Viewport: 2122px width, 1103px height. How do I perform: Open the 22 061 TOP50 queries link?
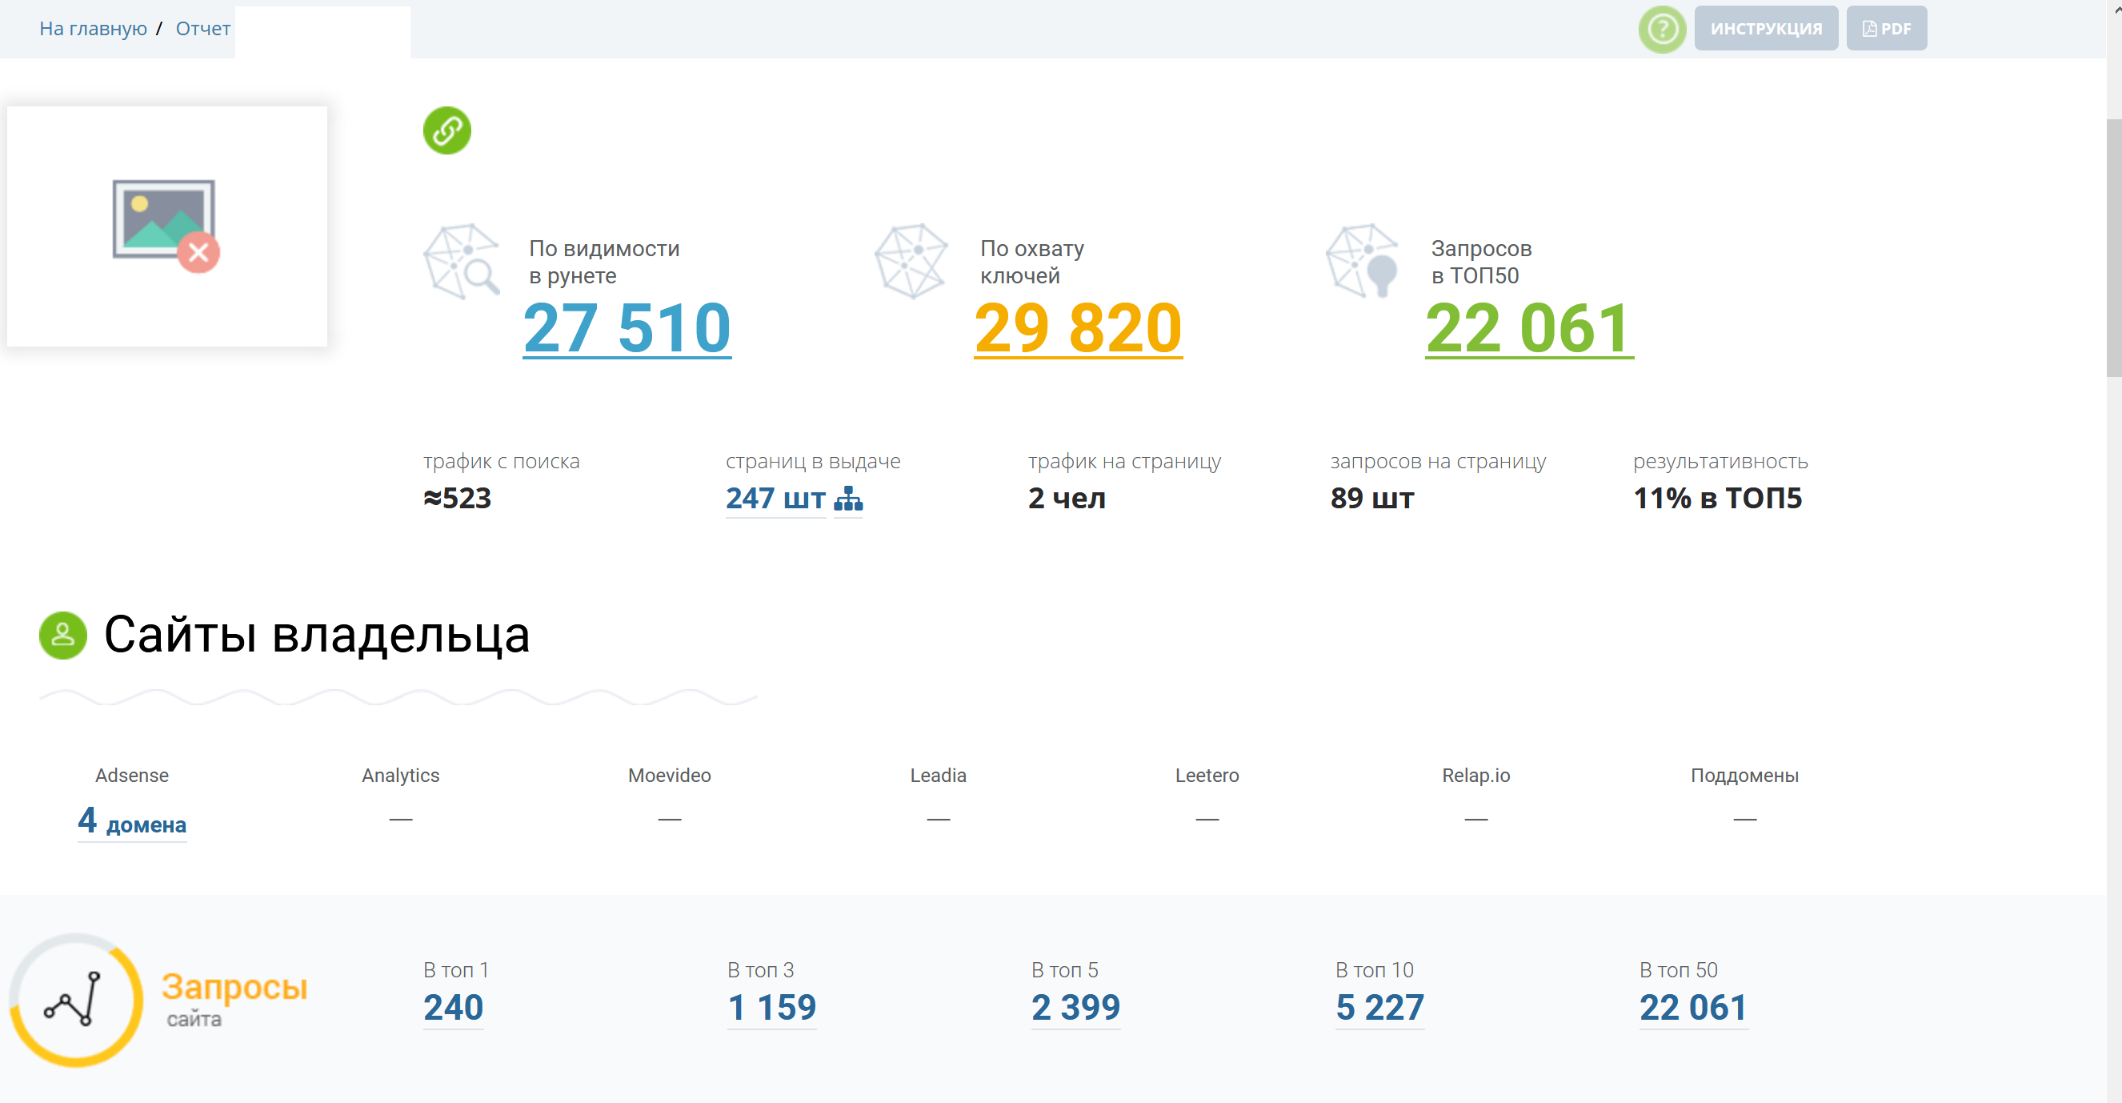coord(1529,328)
